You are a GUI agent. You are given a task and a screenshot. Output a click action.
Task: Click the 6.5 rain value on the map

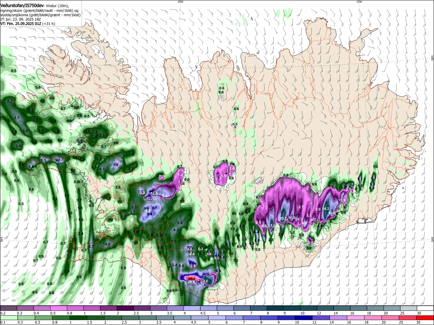pyautogui.click(x=43, y=160)
